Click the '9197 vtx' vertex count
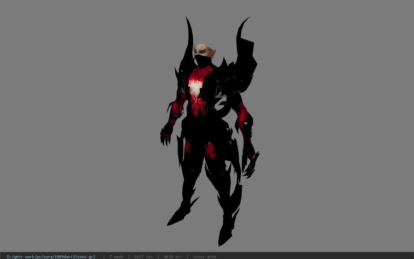 [x=144, y=257]
